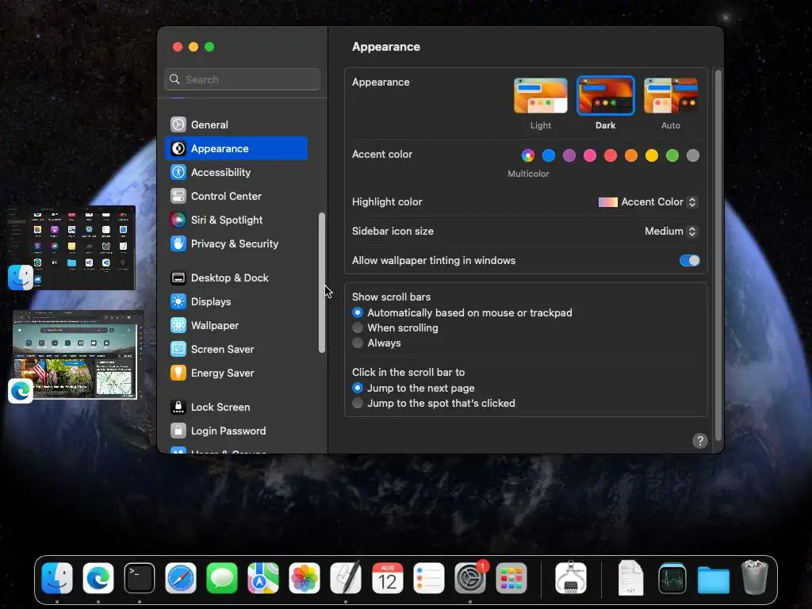Pick orange accent color

[x=630, y=155]
